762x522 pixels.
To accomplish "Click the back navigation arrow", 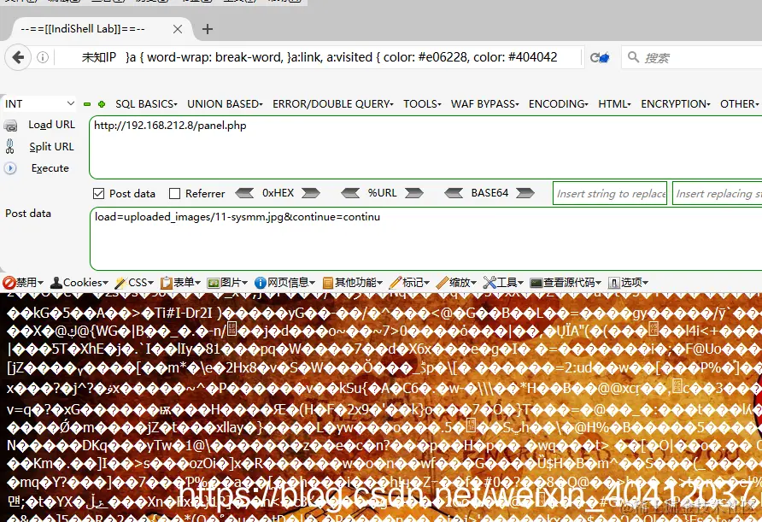I will click(18, 58).
